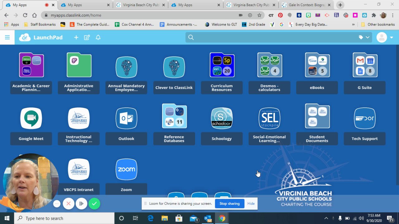The image size is (399, 224).
Task: Open File Explorer from the taskbar
Action: [165, 218]
